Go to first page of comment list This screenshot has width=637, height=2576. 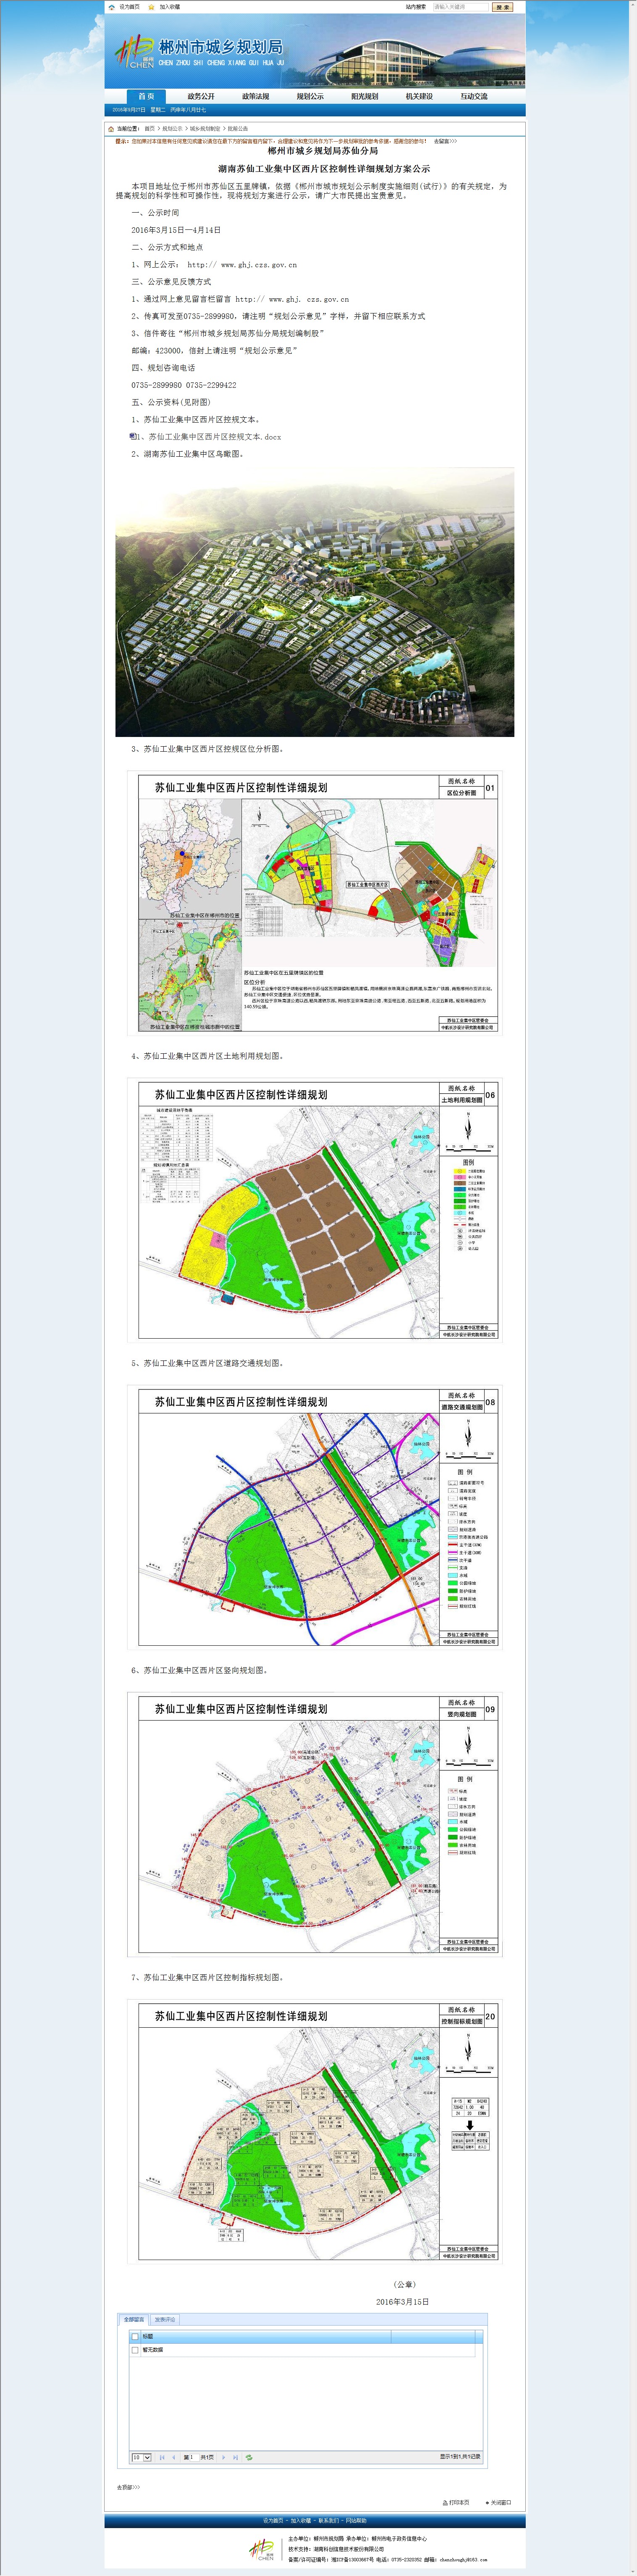point(162,2457)
